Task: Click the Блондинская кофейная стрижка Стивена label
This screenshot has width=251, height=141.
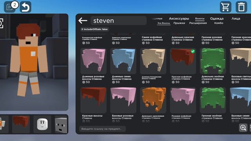Action: pos(92,38)
